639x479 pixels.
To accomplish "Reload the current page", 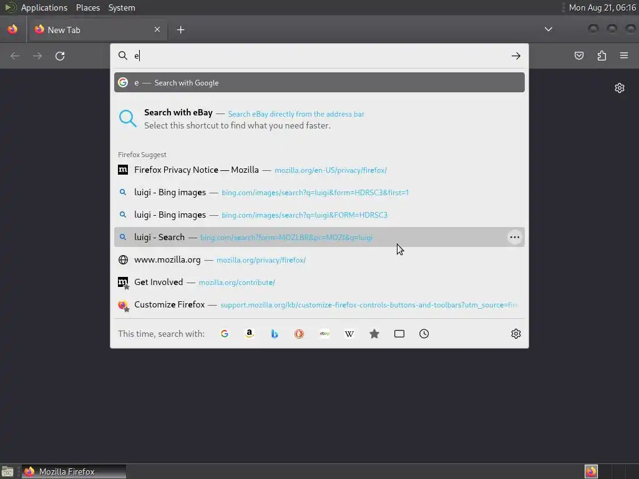I will tap(60, 56).
